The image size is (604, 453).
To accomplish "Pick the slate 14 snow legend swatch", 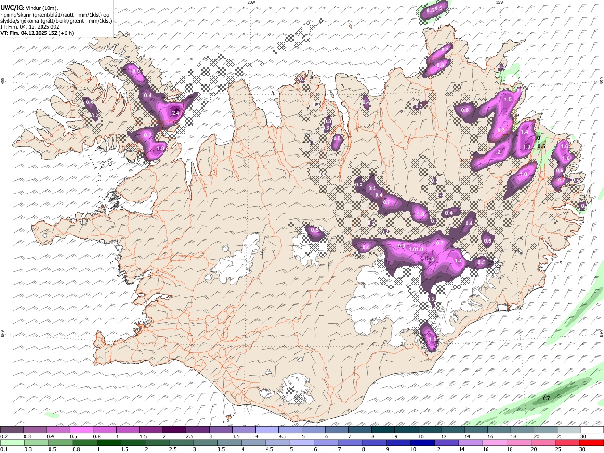I will [x=476, y=429].
